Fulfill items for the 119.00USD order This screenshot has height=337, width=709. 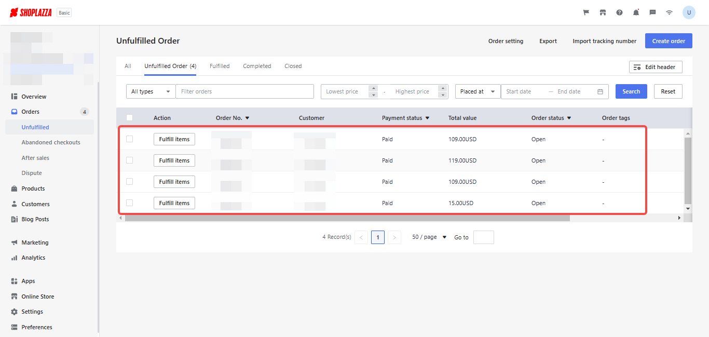(174, 160)
